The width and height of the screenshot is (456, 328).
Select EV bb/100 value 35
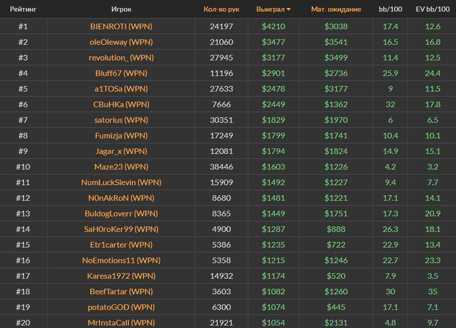click(x=433, y=291)
